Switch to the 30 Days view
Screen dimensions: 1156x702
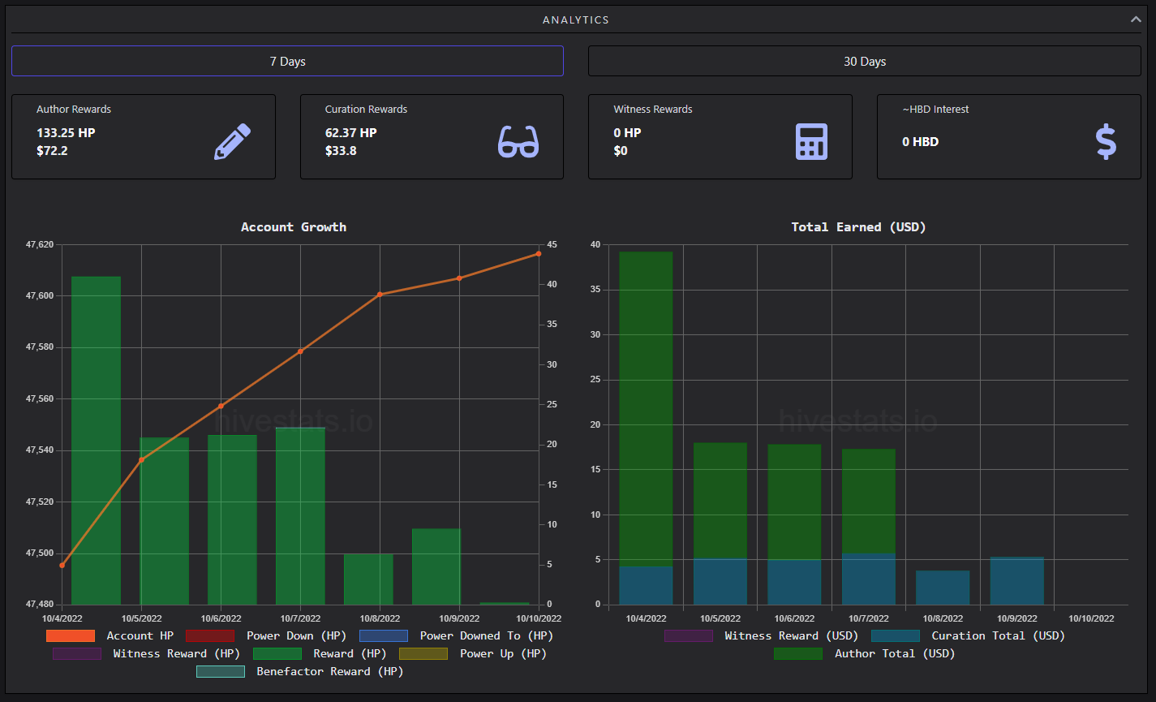coord(865,61)
